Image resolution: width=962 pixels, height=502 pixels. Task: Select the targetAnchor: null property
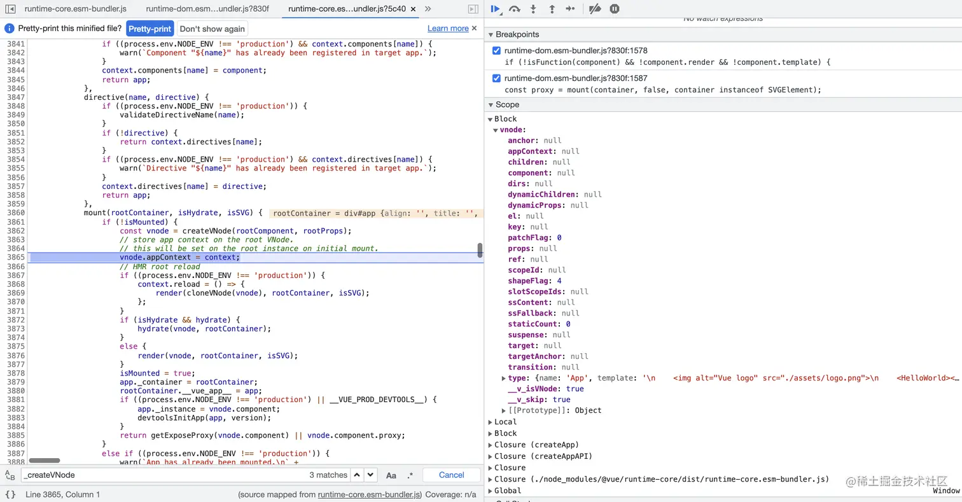(548, 356)
